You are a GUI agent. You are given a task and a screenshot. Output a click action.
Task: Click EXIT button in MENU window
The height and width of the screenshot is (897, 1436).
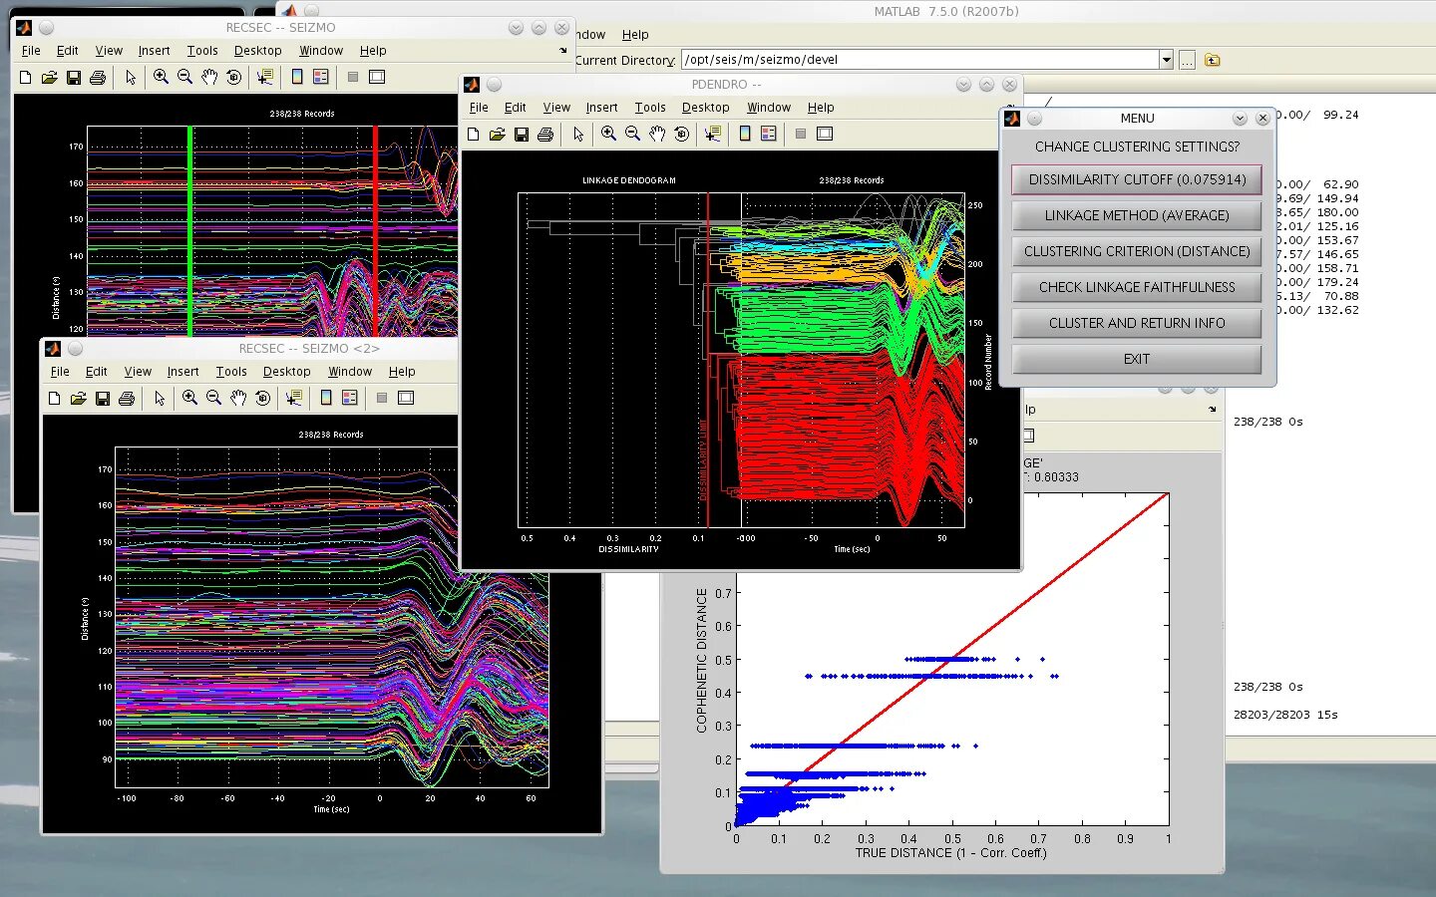[x=1137, y=359]
